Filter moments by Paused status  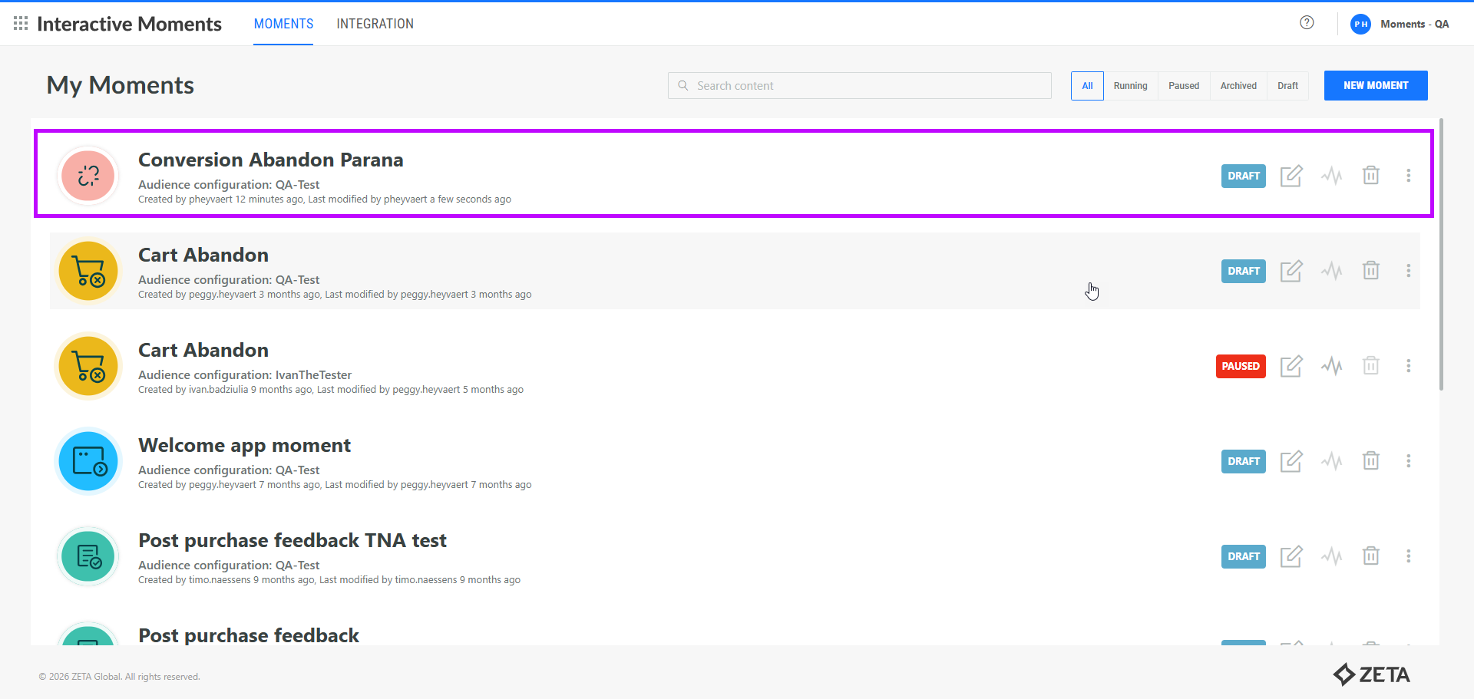point(1183,86)
